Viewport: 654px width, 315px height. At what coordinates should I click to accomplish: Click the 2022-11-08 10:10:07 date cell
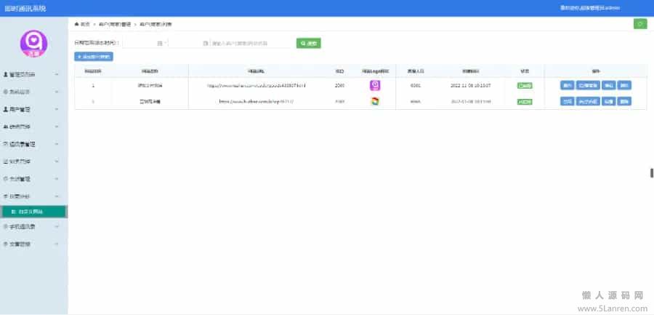pyautogui.click(x=470, y=86)
